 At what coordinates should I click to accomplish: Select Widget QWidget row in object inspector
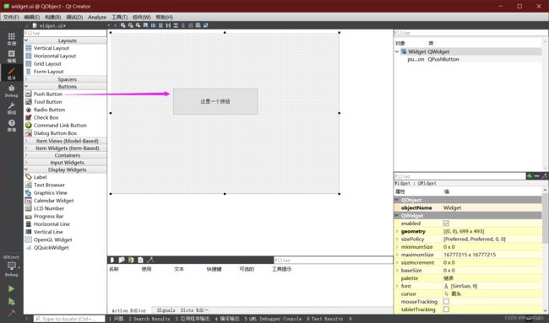[468, 51]
